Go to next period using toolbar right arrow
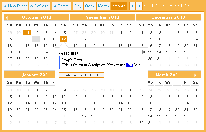This screenshot has width=206, height=132. [x=140, y=6]
